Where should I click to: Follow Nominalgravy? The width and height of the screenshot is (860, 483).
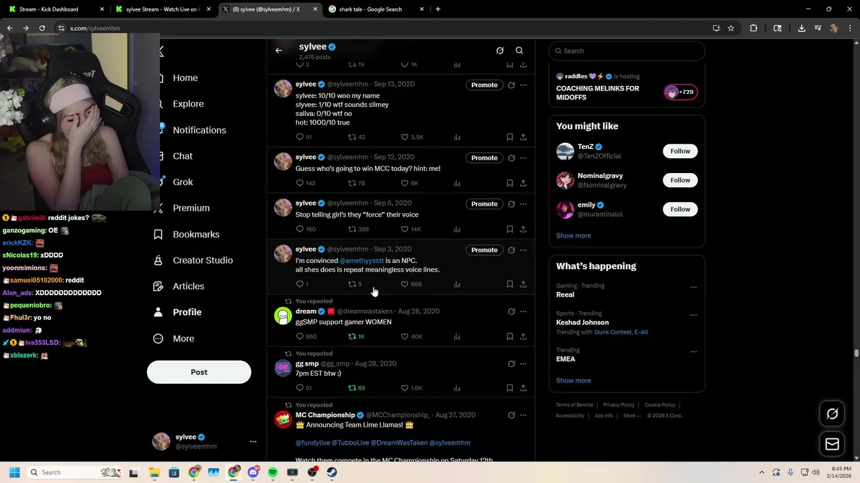[x=680, y=180]
